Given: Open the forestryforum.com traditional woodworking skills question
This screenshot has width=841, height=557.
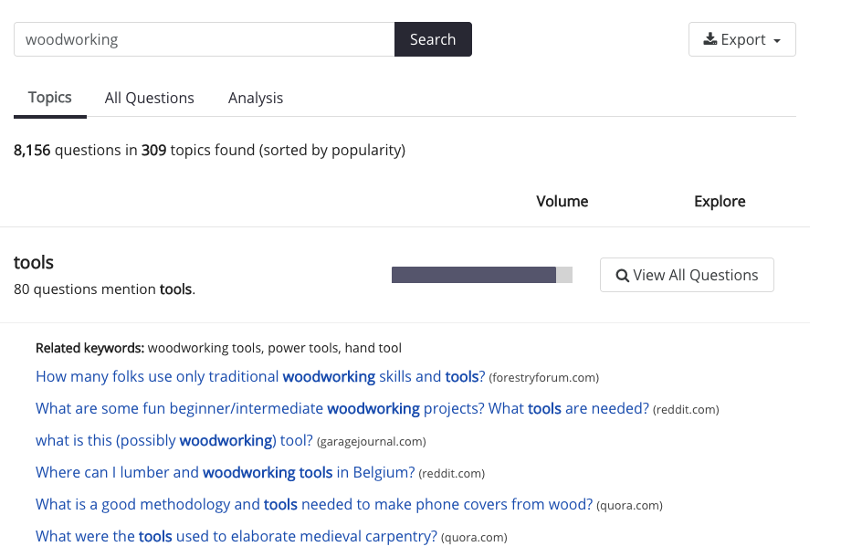Looking at the screenshot, I should coord(260,376).
